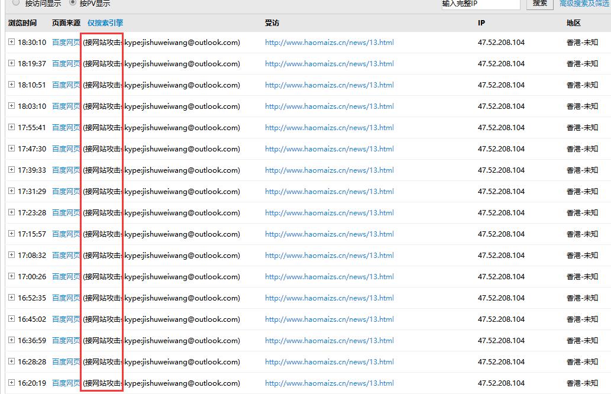Viewport: 611px width, 394px height.
Task: Expand the 16:45:02 entry
Action: pos(11,319)
